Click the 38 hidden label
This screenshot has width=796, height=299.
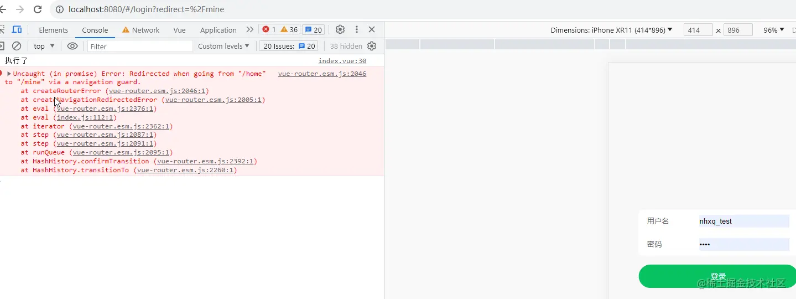[x=346, y=47]
